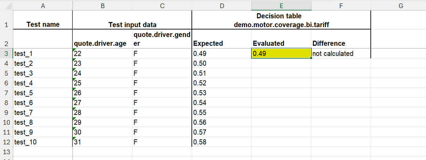Select column E header

tap(281, 5)
